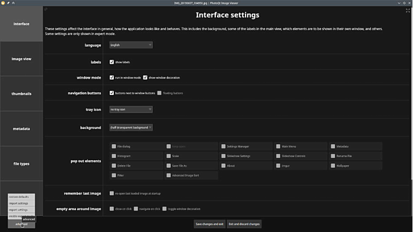
Task: Click Save changes and exit button
Action: pos(209,224)
